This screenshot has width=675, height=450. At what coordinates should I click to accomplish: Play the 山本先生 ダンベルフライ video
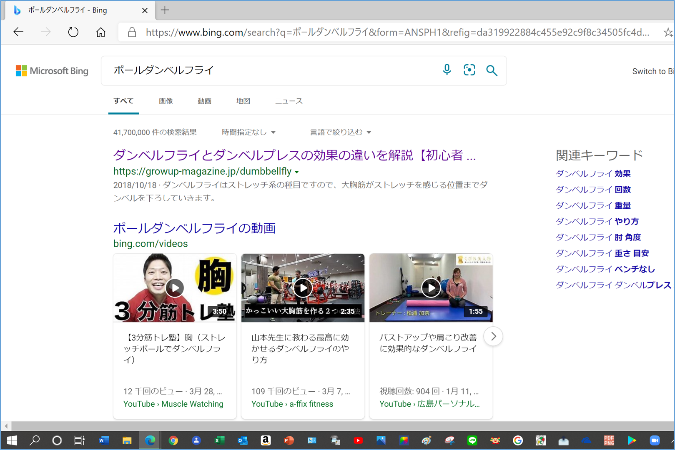click(x=303, y=288)
